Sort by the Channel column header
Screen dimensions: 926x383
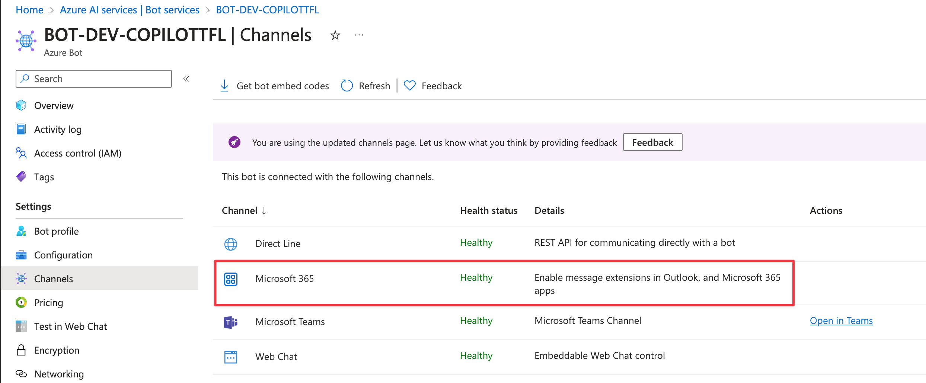point(240,210)
